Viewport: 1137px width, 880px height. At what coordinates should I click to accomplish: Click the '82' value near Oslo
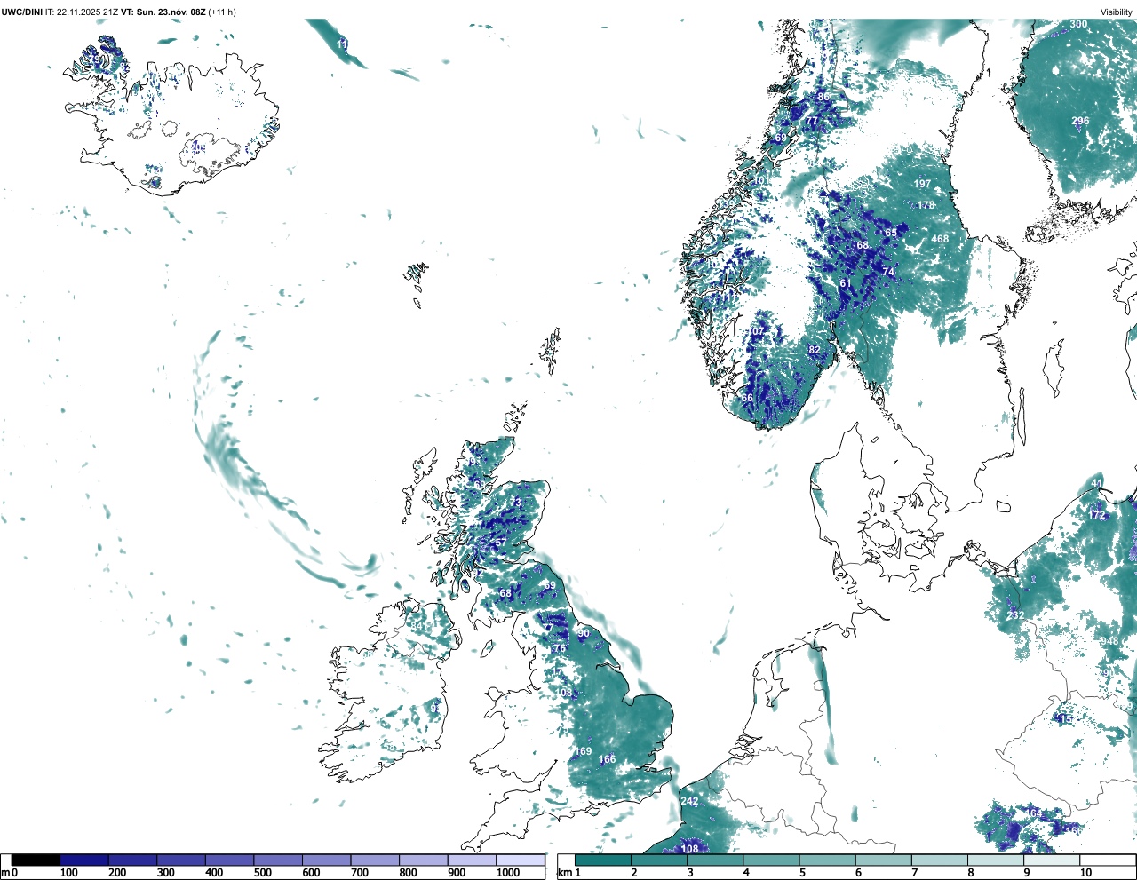click(x=815, y=350)
